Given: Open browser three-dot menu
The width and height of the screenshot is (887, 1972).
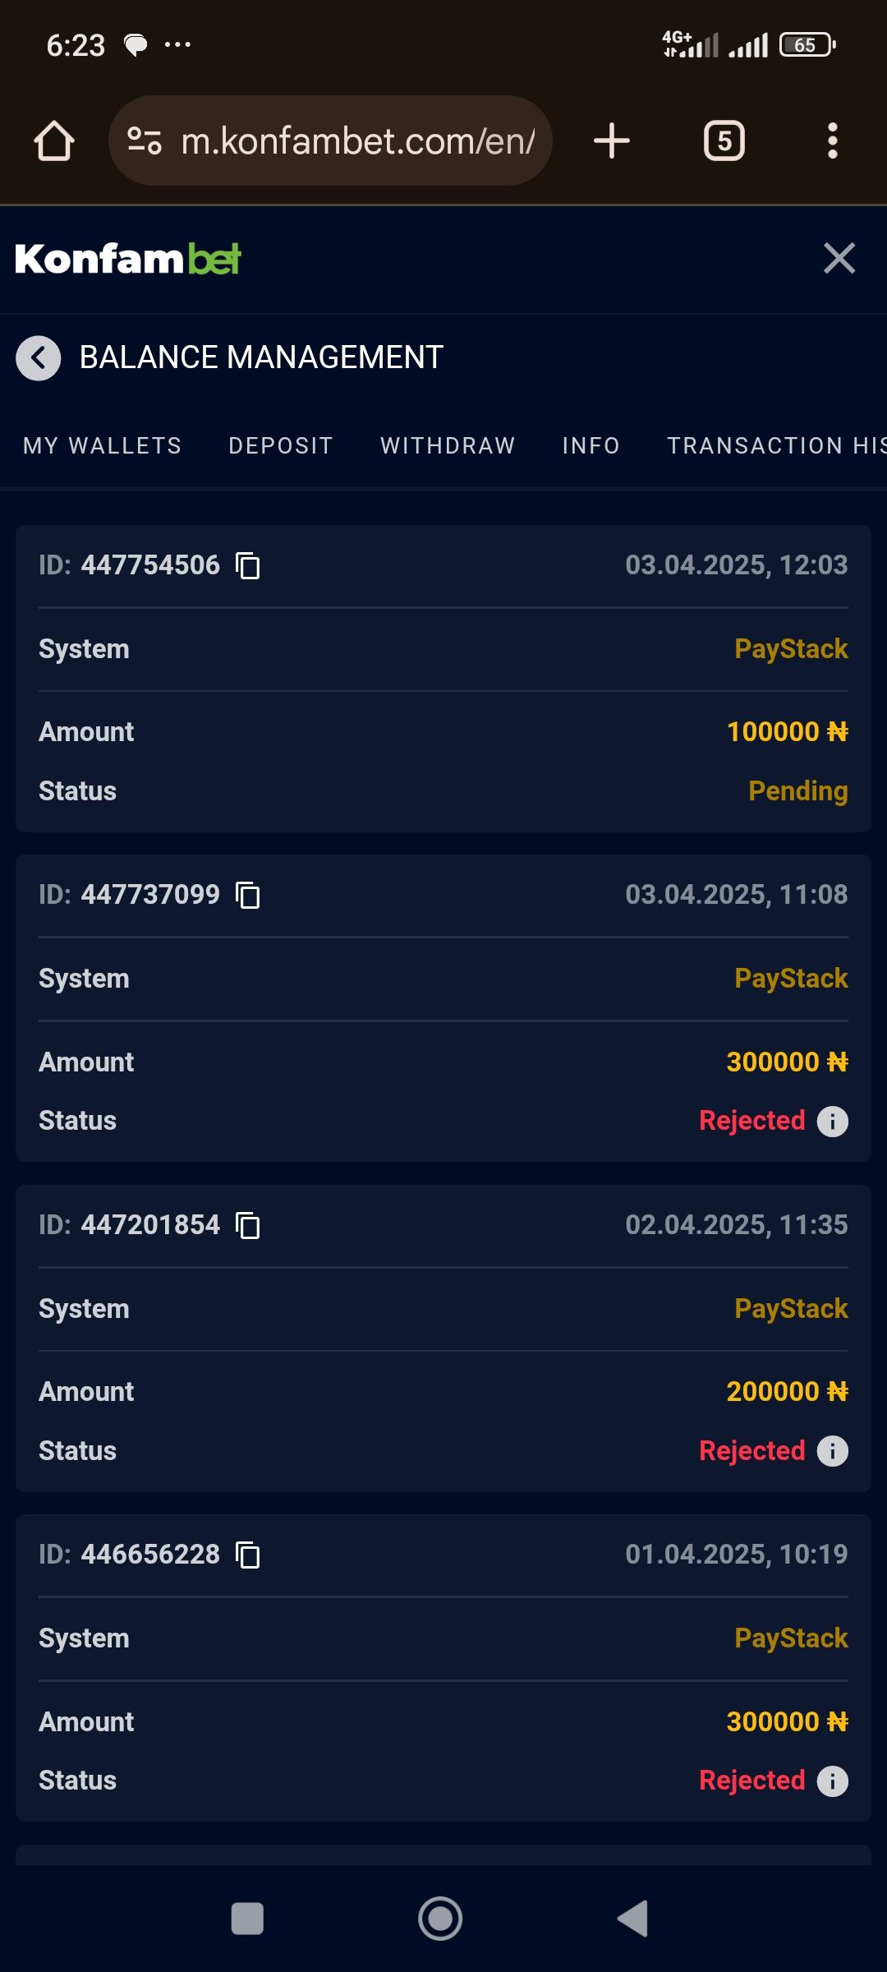Looking at the screenshot, I should [832, 141].
